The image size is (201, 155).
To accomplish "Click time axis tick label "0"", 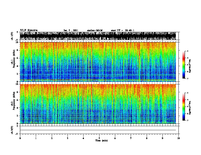I will coord(20,138).
